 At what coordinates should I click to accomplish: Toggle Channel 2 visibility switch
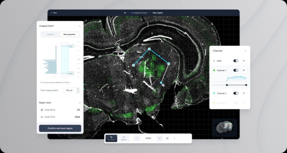(236, 93)
